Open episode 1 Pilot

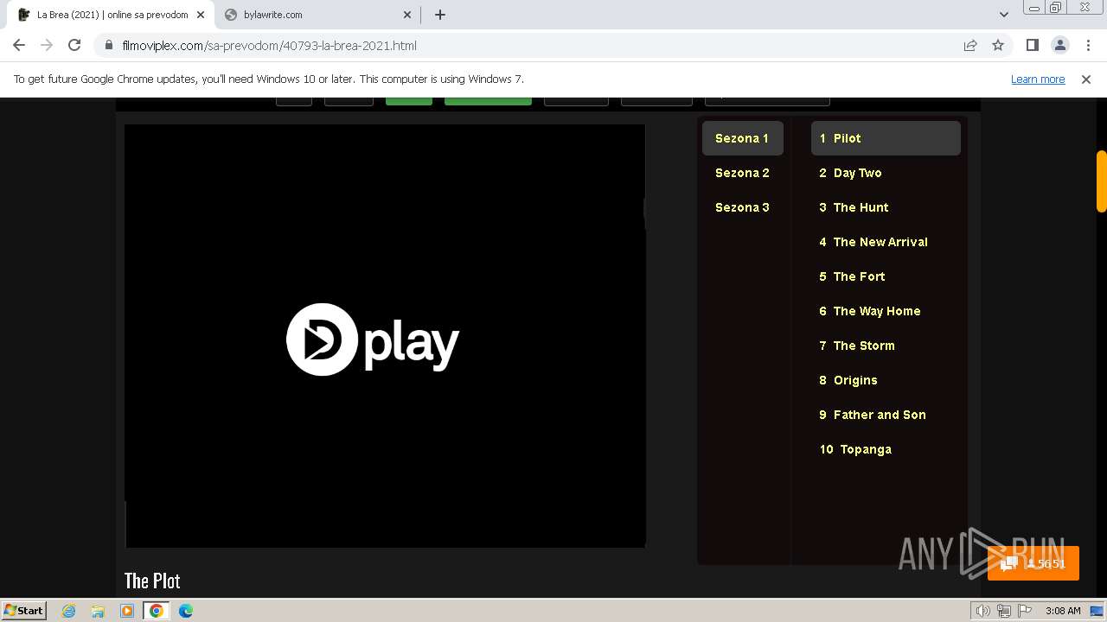[886, 138]
